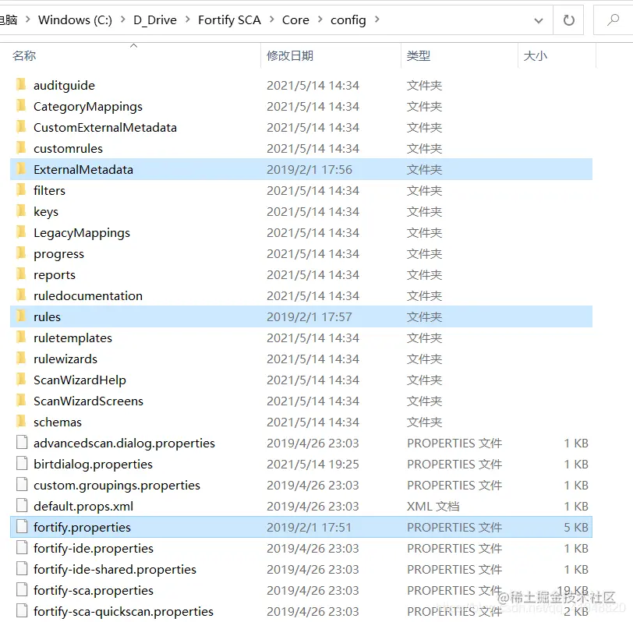633x622 pixels.
Task: Select fortify-ide-shared.properties file name
Action: coord(115,569)
